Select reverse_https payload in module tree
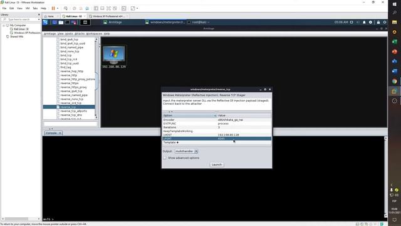This screenshot has height=226, width=401. point(70,83)
